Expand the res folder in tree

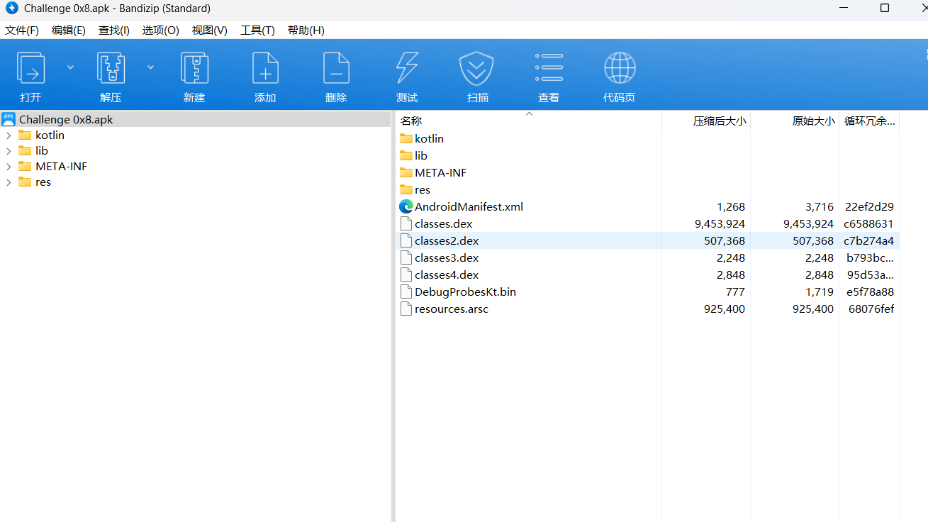click(9, 182)
